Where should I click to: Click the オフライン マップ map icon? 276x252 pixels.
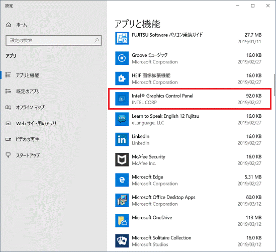pyautogui.click(x=8, y=107)
